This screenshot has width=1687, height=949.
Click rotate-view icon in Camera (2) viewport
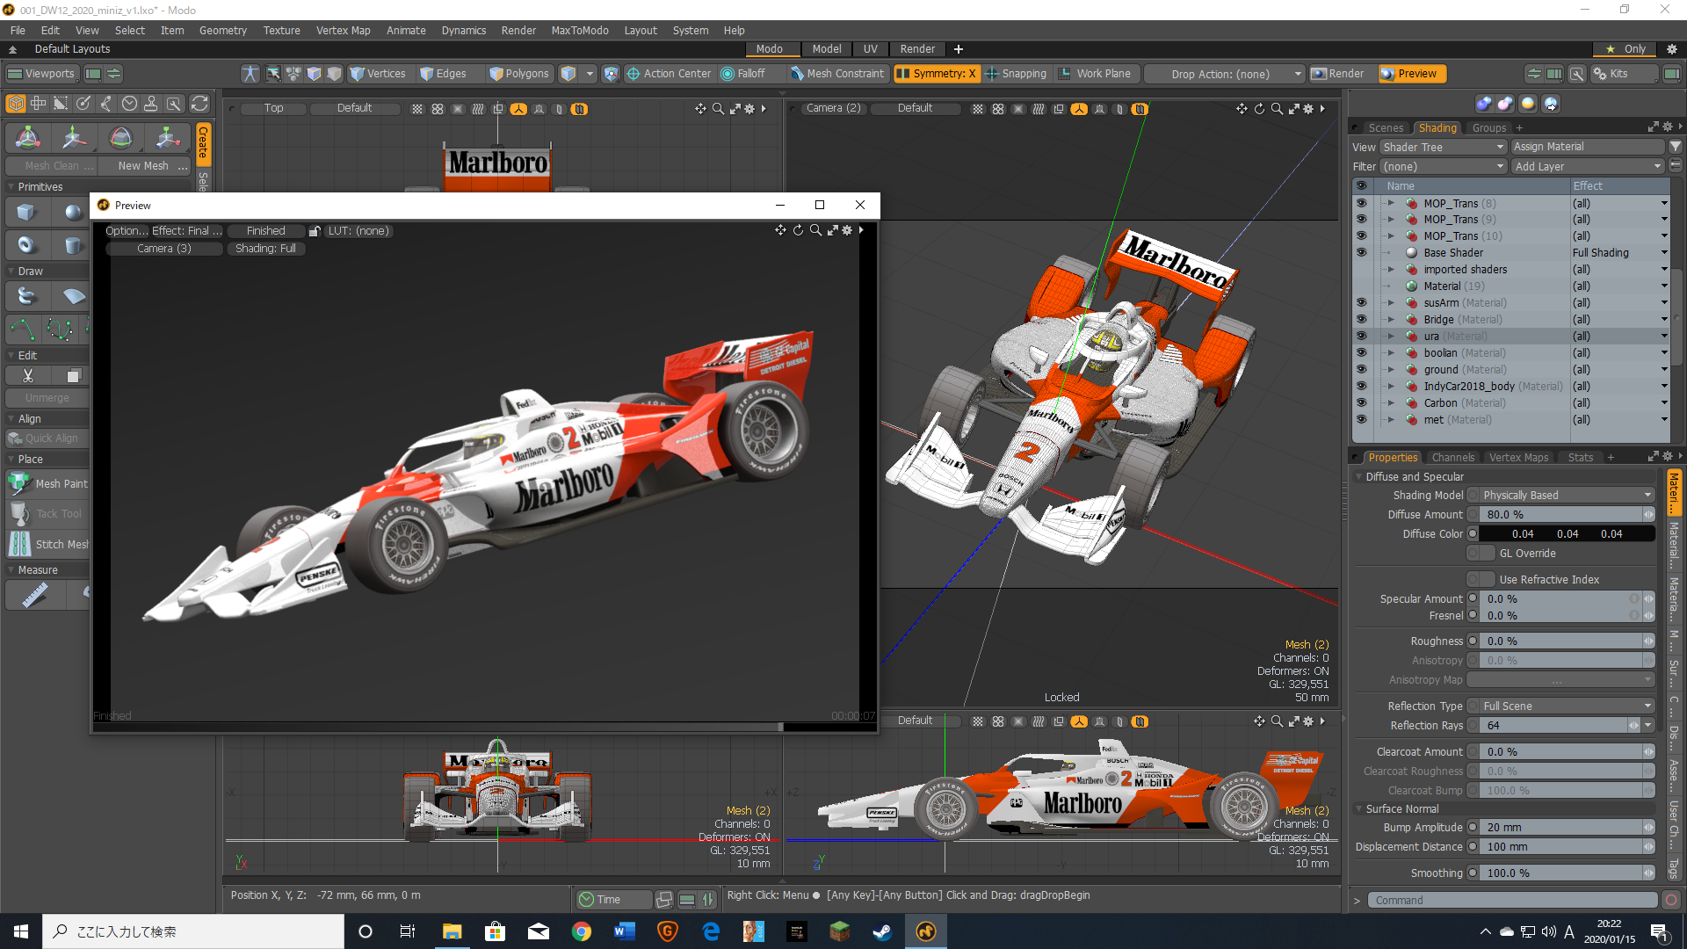pos(1259,109)
